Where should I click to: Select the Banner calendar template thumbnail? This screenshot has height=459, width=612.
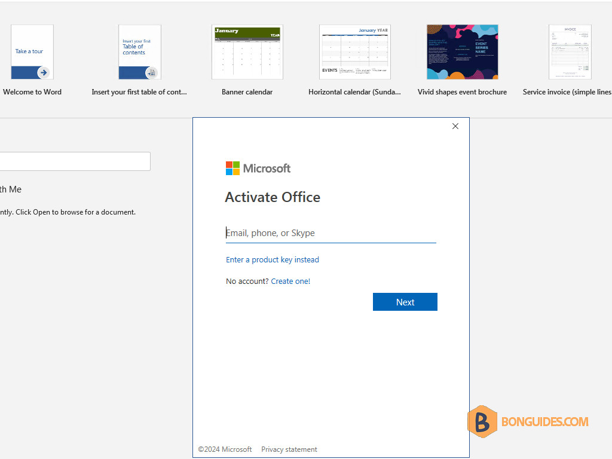coord(247,52)
